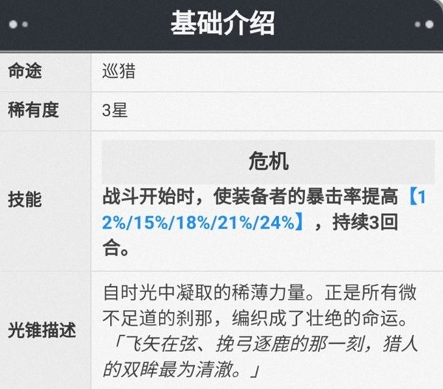Click the large right dot in header
Viewport: 443px width, 389px height.
click(430, 24)
